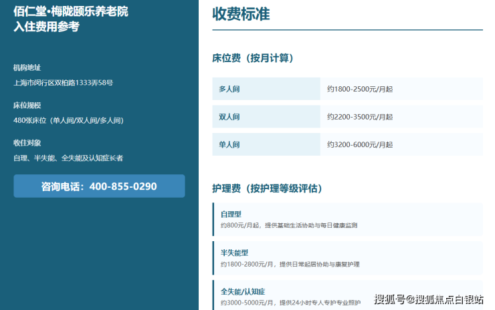The height and width of the screenshot is (310, 495).
Task: Click the 收住对象 label
Action: coord(27,143)
